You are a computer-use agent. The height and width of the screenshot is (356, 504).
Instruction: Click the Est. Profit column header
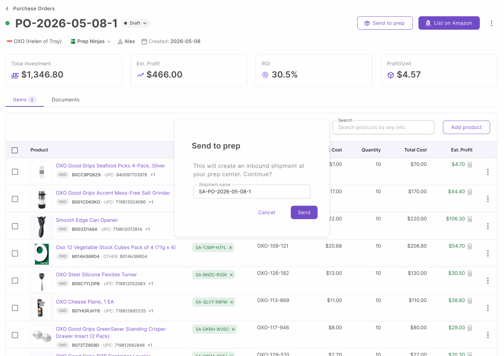pyautogui.click(x=462, y=150)
